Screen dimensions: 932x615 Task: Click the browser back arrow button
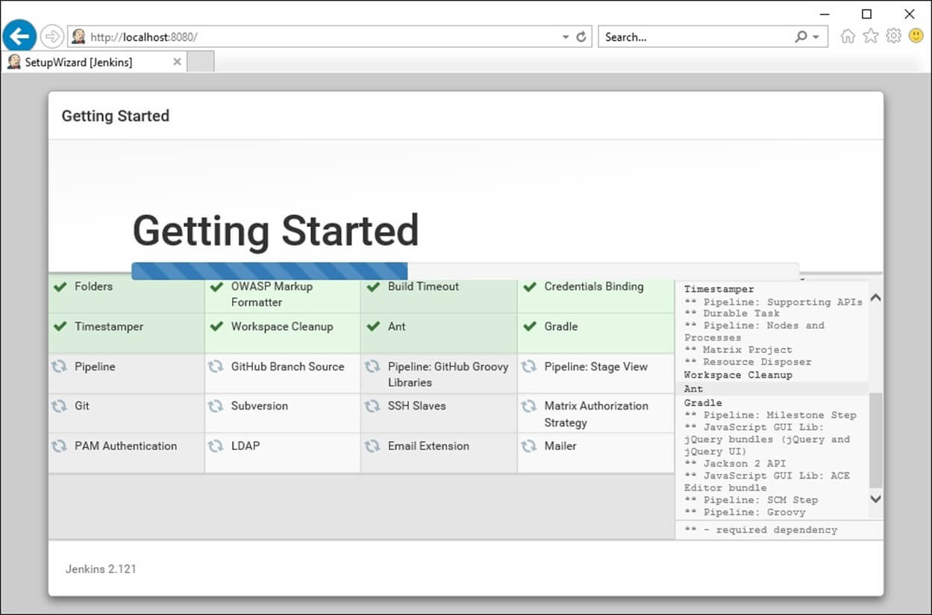(x=19, y=36)
